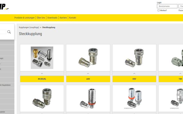Image resolution: width=183 pixels, height=114 pixels.
Task: Open HNV coupling product image
Action: (x=134, y=58)
